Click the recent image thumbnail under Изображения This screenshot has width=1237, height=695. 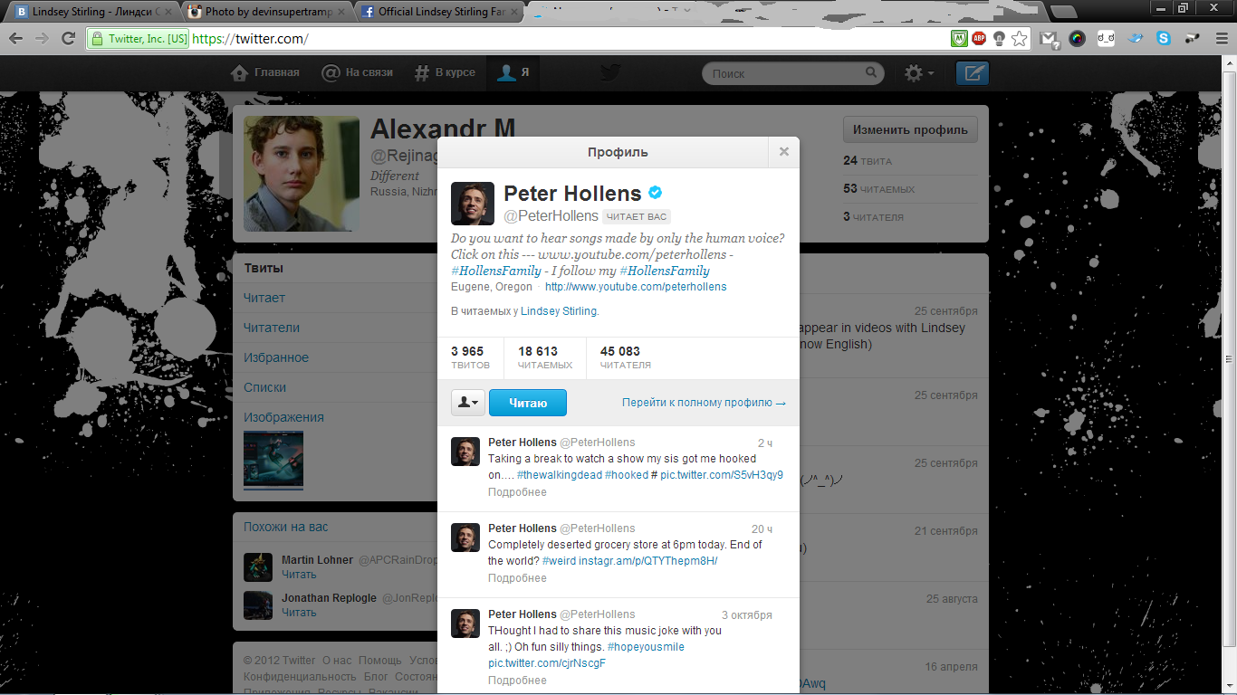coord(273,460)
